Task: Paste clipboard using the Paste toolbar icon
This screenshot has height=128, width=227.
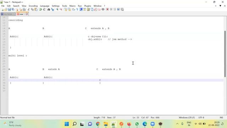Action: tap(36, 10)
